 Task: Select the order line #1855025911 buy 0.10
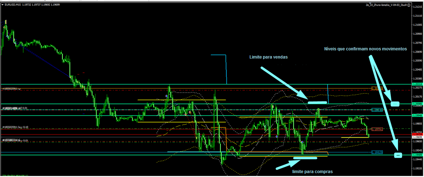click(15, 127)
